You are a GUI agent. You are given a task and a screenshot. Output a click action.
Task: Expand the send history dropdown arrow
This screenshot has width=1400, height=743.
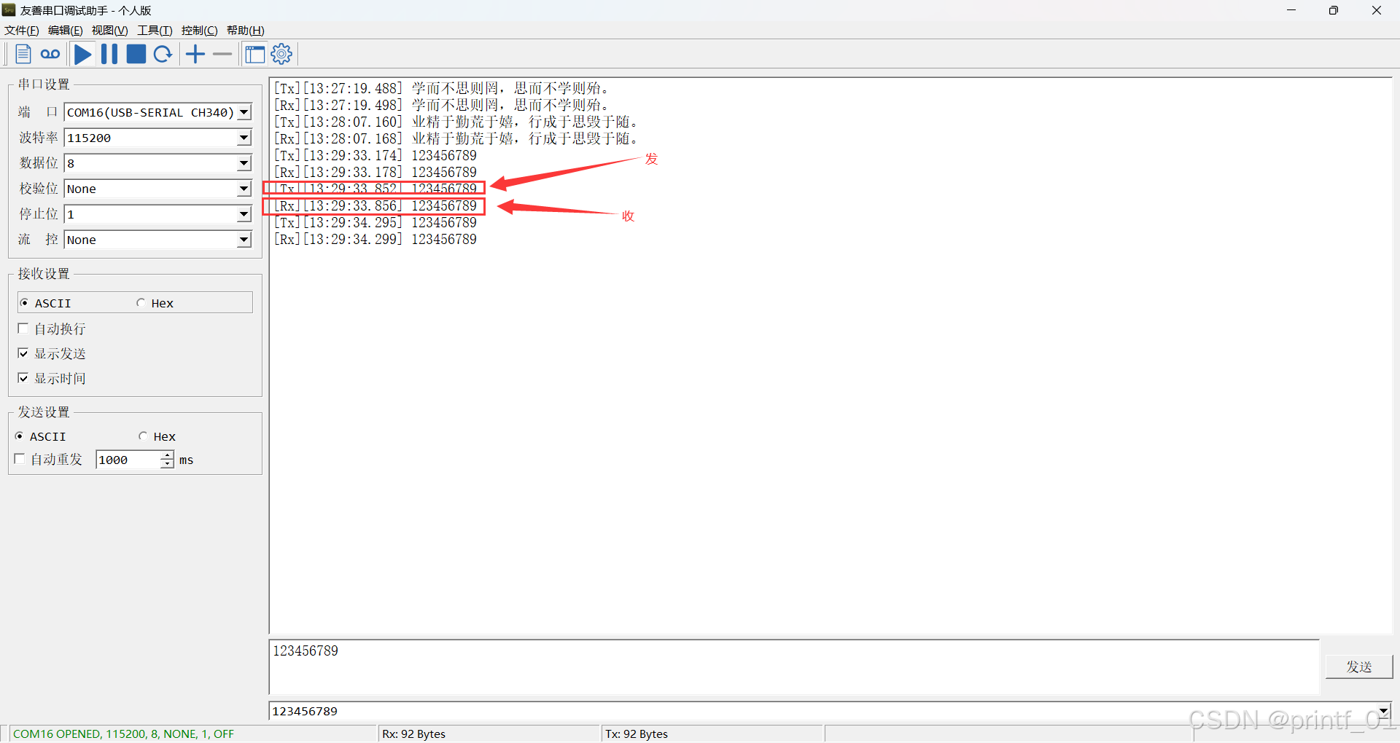pos(1384,711)
